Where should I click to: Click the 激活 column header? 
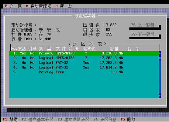coord(22,49)
